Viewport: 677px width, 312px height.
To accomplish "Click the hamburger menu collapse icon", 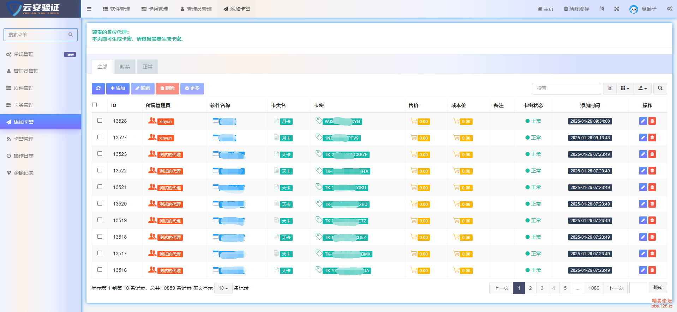I will tap(89, 9).
